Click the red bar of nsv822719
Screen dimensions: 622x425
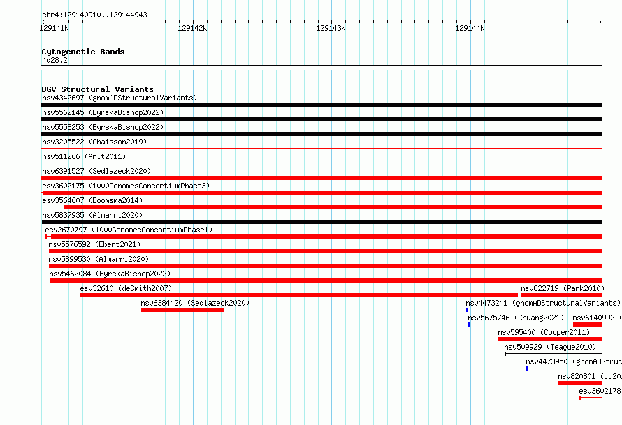coord(562,295)
